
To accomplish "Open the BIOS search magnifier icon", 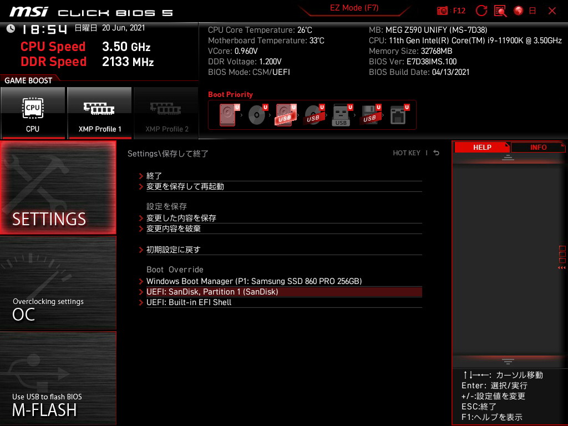I will point(500,11).
